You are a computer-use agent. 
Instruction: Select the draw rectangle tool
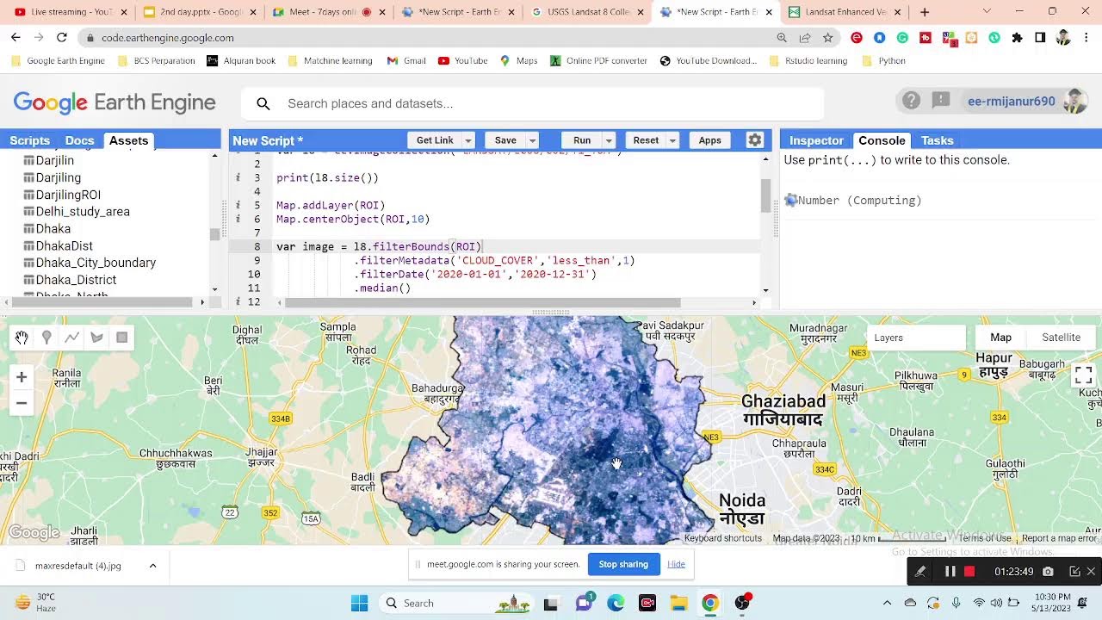(121, 338)
